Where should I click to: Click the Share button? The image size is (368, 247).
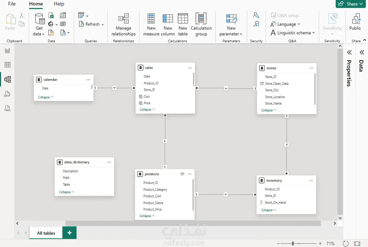coord(351,4)
